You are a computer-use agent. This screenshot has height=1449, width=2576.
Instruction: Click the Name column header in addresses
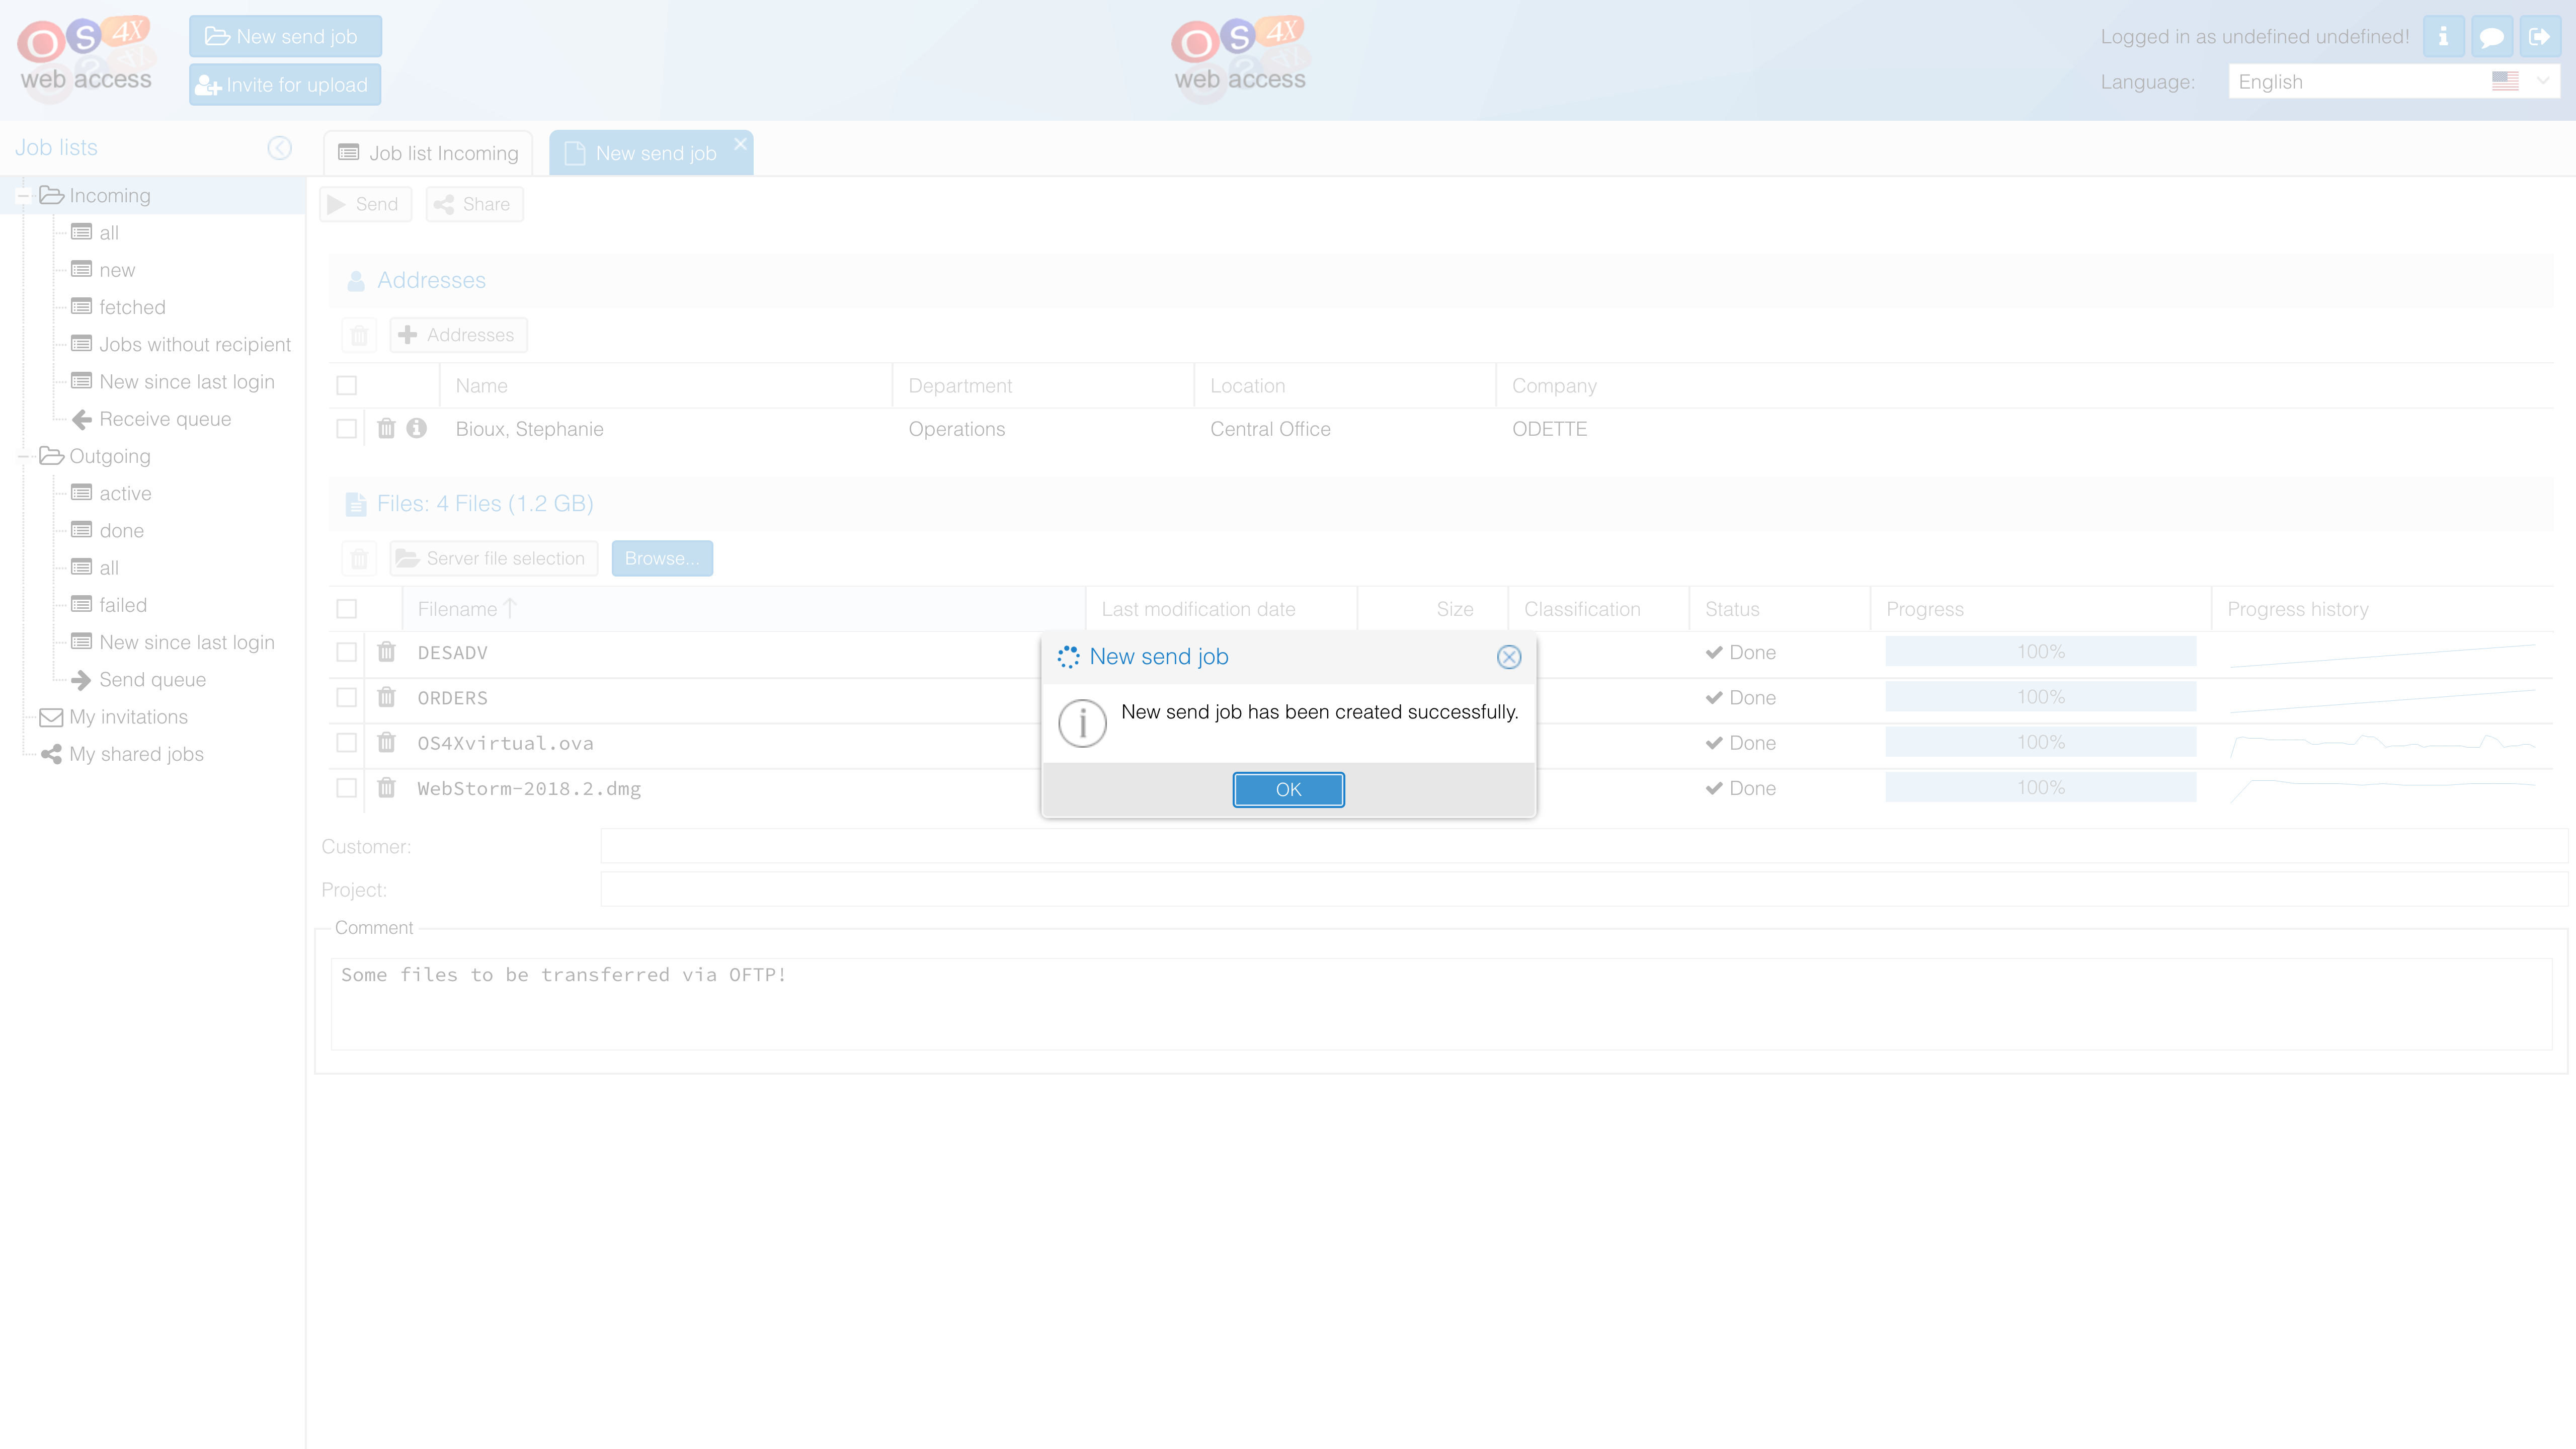click(665, 386)
